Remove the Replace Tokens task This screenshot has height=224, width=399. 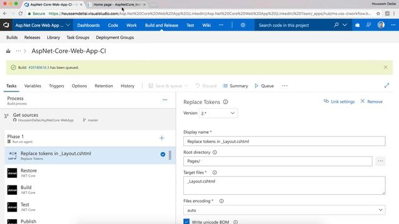[x=372, y=101]
